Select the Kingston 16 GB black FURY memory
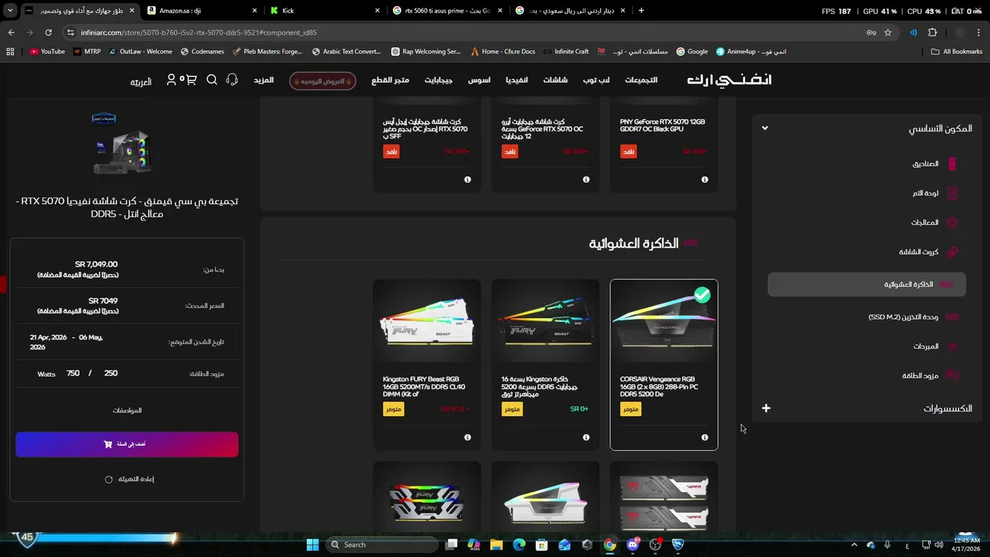 [x=545, y=364]
